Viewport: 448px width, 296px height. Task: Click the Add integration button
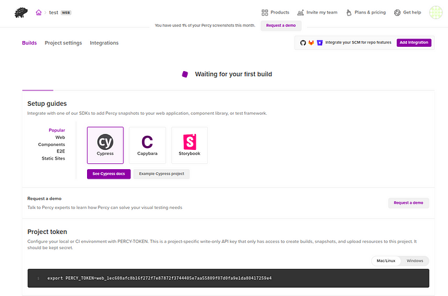click(413, 43)
